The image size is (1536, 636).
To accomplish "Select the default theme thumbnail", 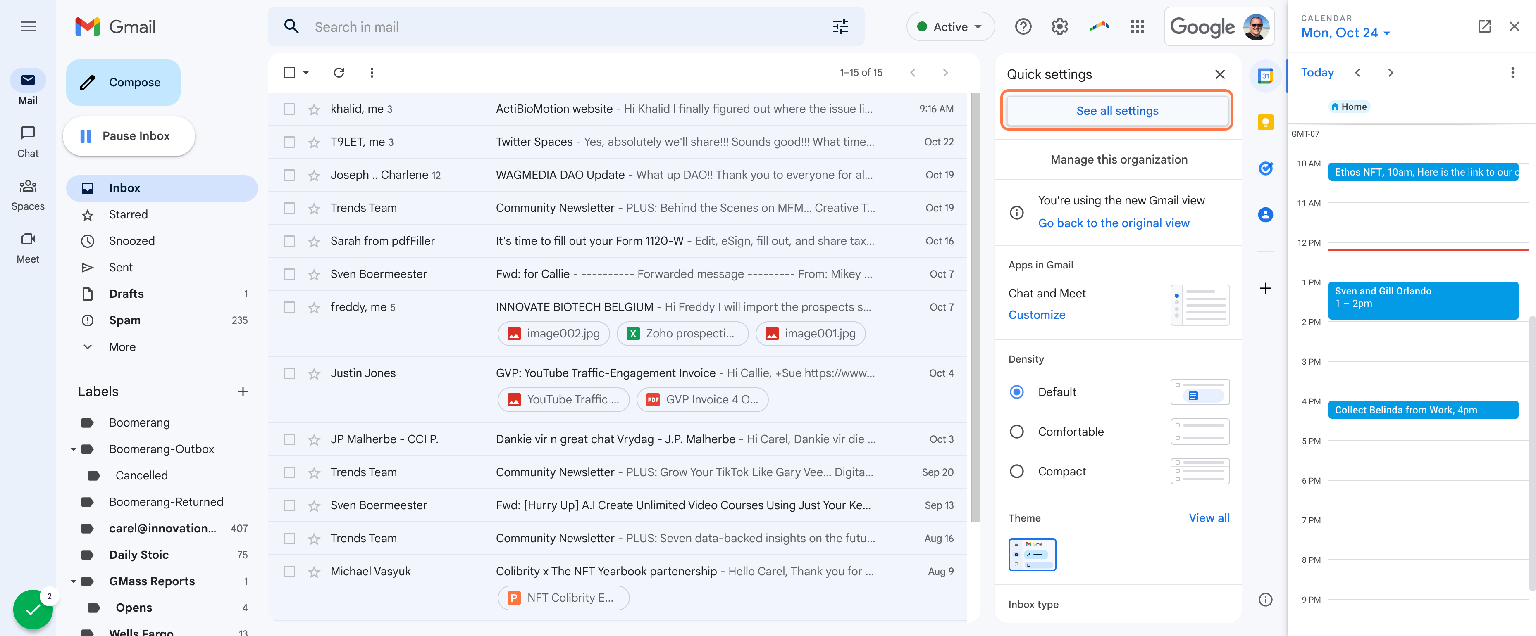I will pyautogui.click(x=1032, y=554).
